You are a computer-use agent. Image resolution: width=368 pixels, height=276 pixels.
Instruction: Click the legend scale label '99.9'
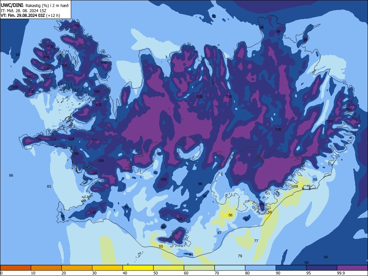(340, 273)
